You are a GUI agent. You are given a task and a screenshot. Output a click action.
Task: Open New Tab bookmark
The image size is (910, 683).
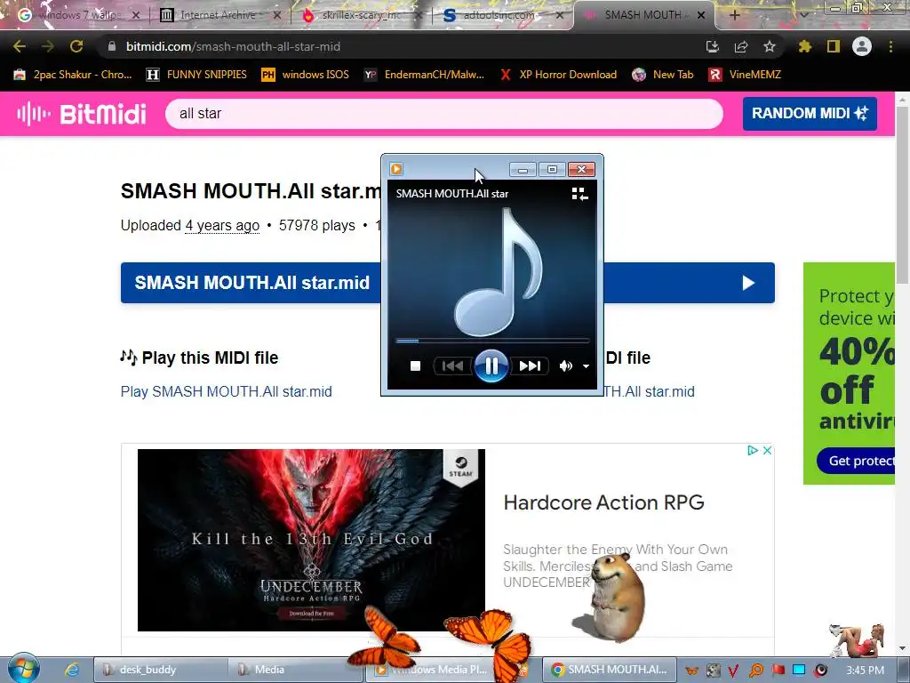click(x=663, y=75)
